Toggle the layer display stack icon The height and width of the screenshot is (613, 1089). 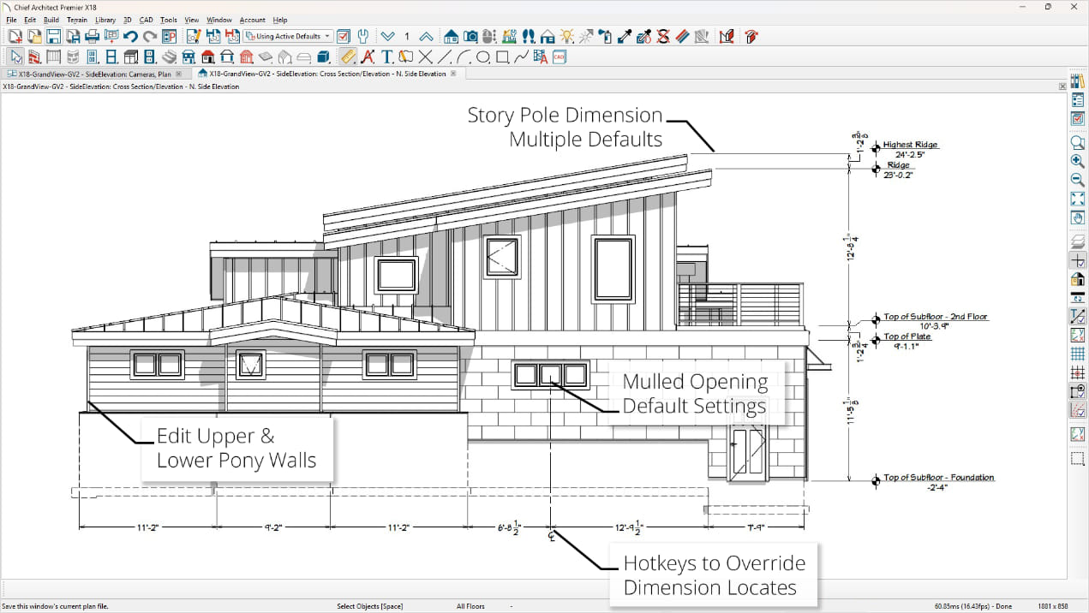1078,241
